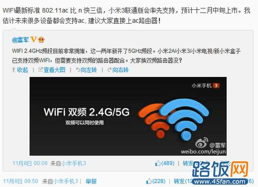Click the rotate-left arrow icon
This screenshot has width=258, height=187.
tap(78, 70)
